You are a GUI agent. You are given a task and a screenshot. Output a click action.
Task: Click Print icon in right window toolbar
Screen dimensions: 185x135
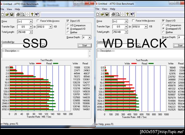[113, 14]
